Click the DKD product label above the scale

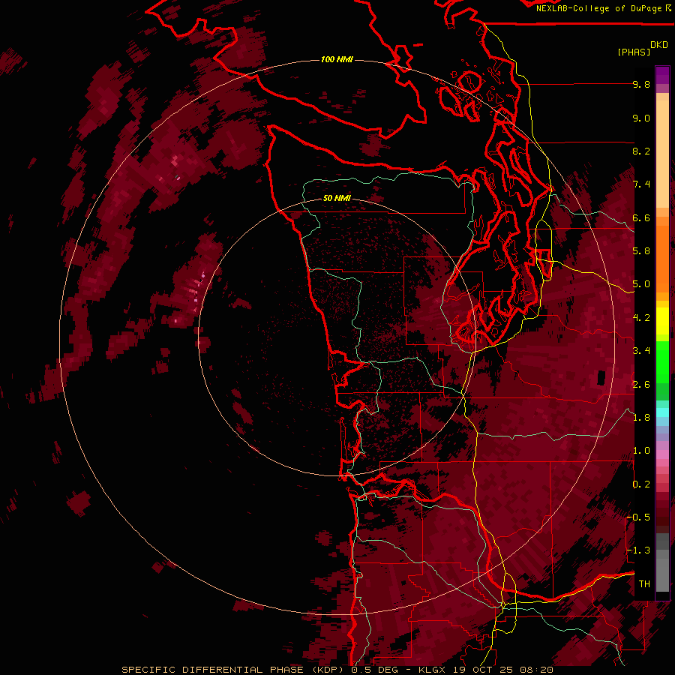[x=659, y=44]
